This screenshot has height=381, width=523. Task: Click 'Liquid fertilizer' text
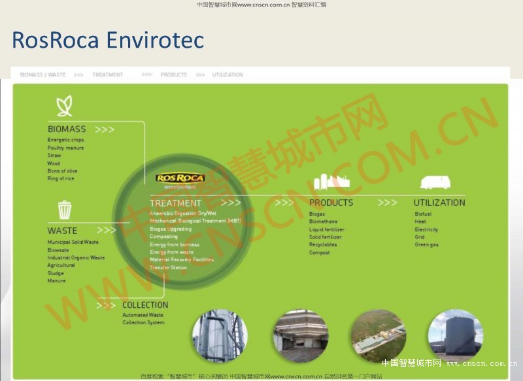(x=327, y=229)
